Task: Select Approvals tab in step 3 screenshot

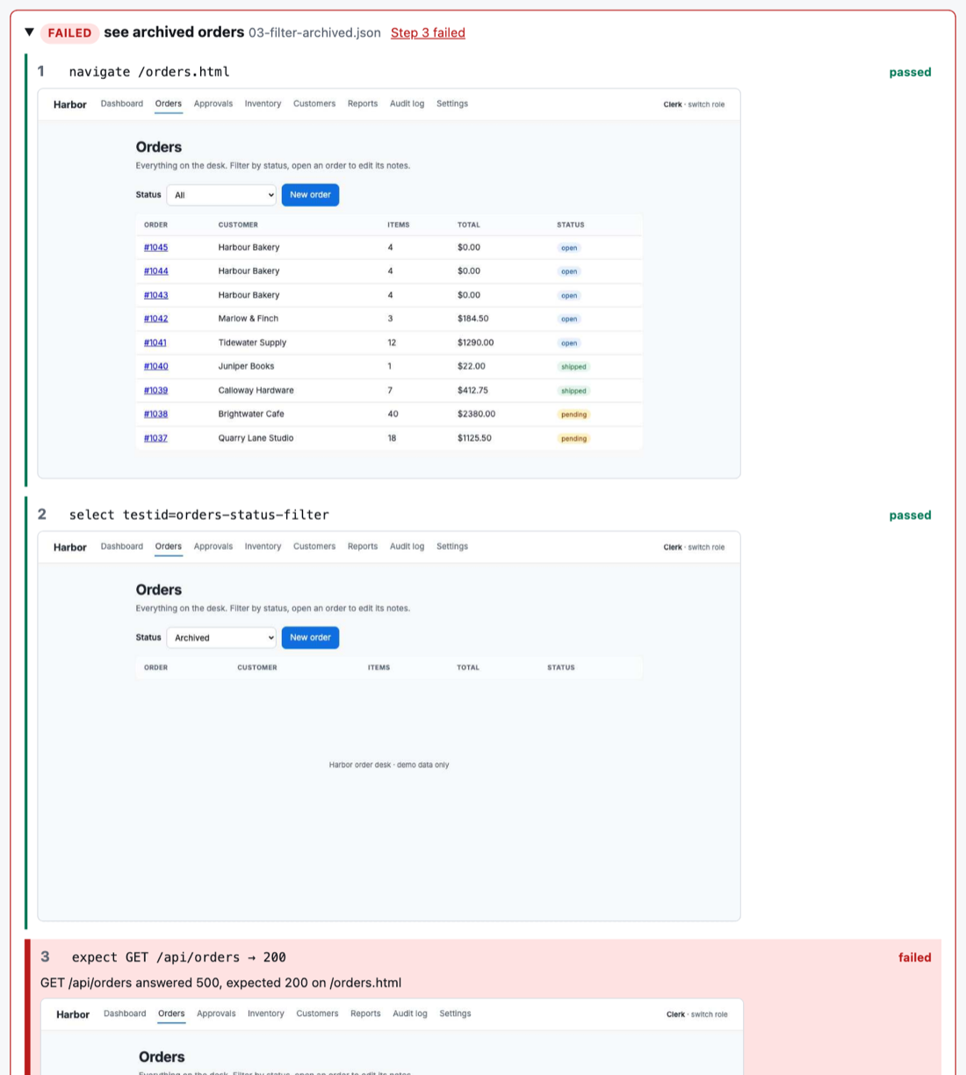Action: tap(216, 1014)
